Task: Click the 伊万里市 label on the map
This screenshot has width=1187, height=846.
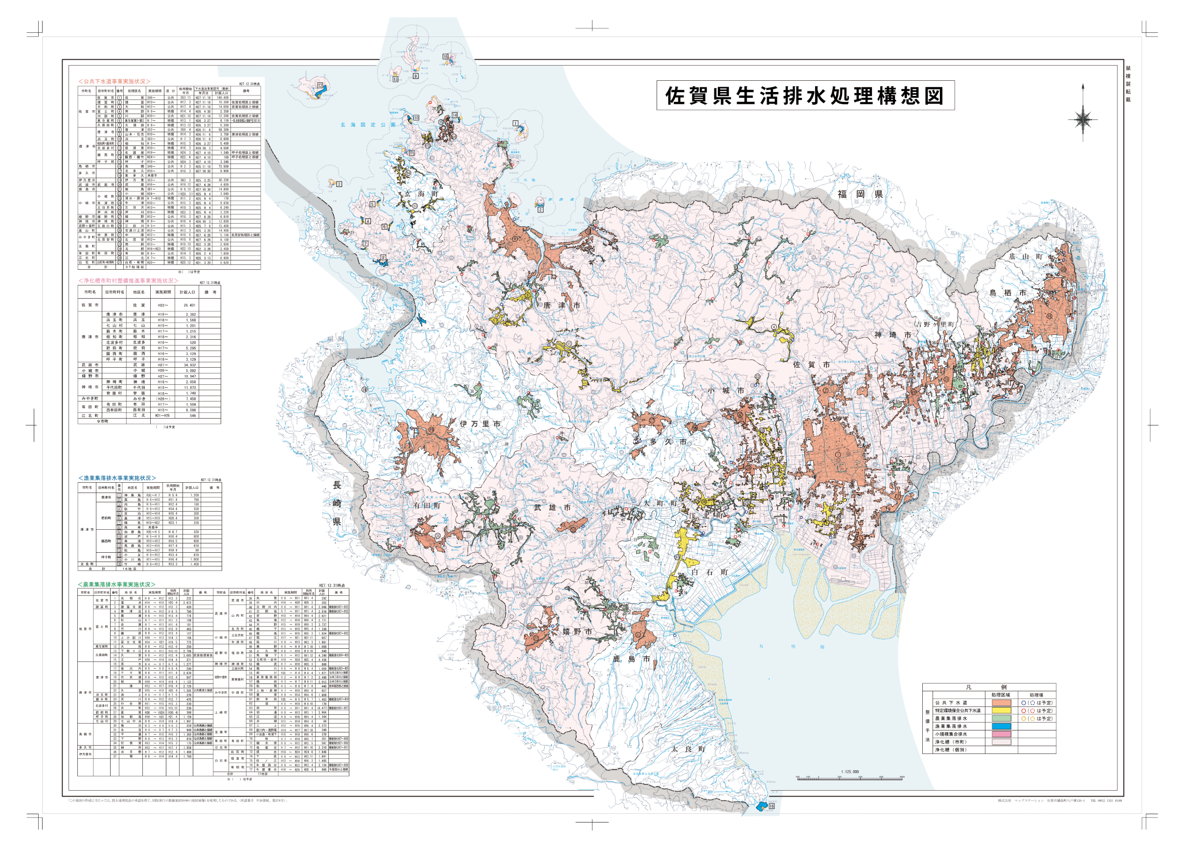Action: [480, 424]
